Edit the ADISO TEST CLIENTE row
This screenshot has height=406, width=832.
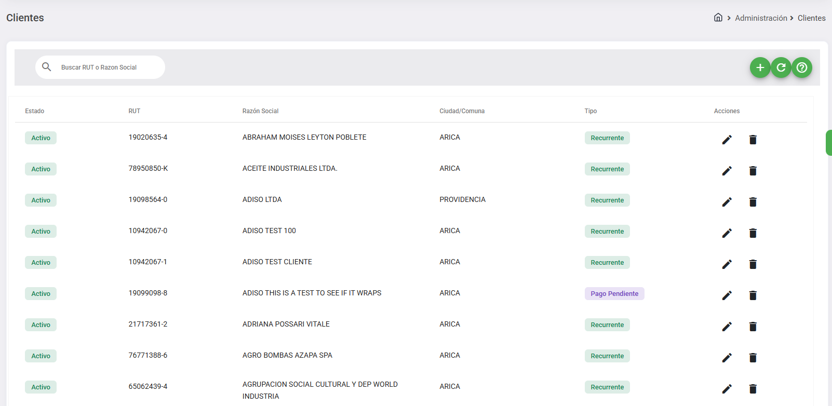727,264
